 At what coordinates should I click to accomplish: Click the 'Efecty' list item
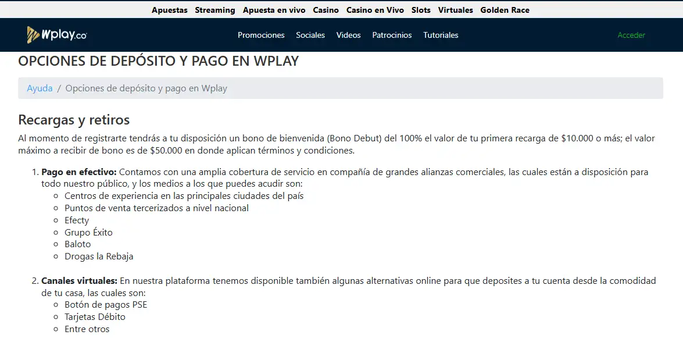(x=77, y=220)
